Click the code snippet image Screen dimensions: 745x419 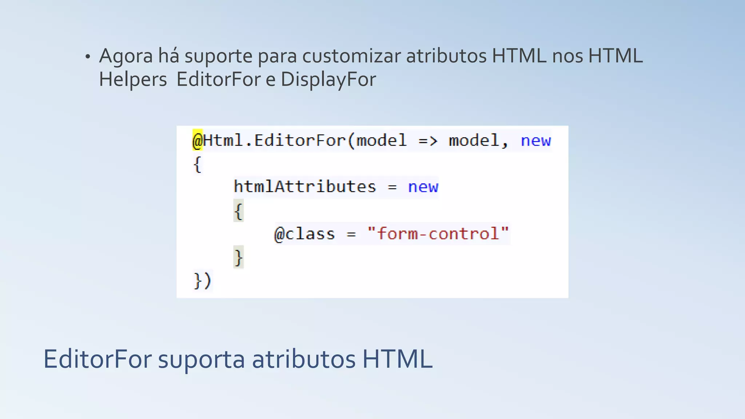[372, 212]
